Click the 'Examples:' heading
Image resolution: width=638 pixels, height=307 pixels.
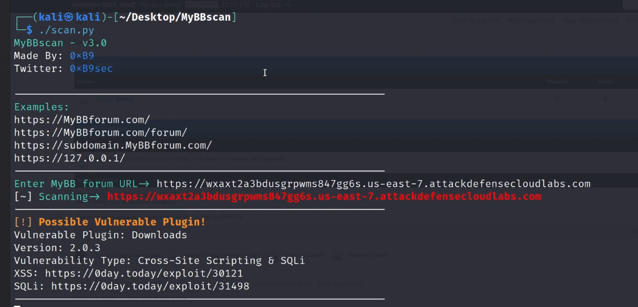coord(42,107)
